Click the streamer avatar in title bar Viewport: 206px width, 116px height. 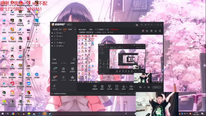coord(137,24)
